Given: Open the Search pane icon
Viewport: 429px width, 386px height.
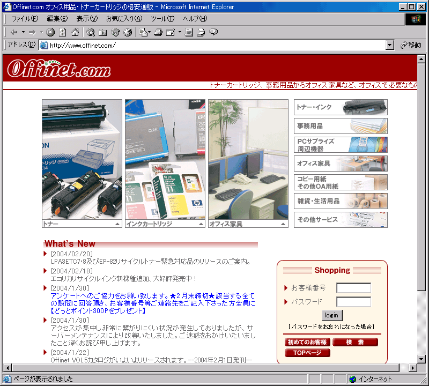Looking at the screenshot, I should tap(91, 32).
